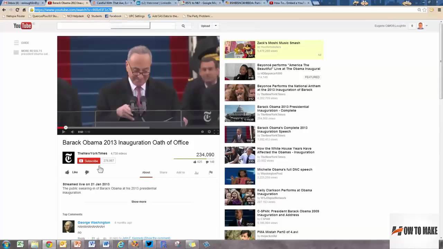The image size is (443, 249).
Task: Click the New York Times channel avatar
Action: pos(69,158)
